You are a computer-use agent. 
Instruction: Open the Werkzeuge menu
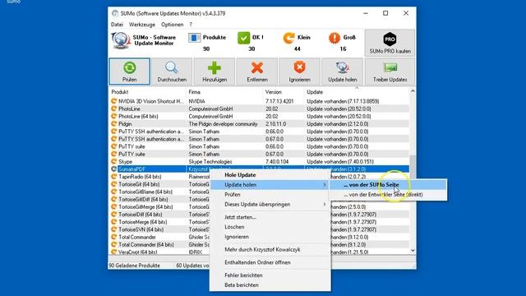142,25
